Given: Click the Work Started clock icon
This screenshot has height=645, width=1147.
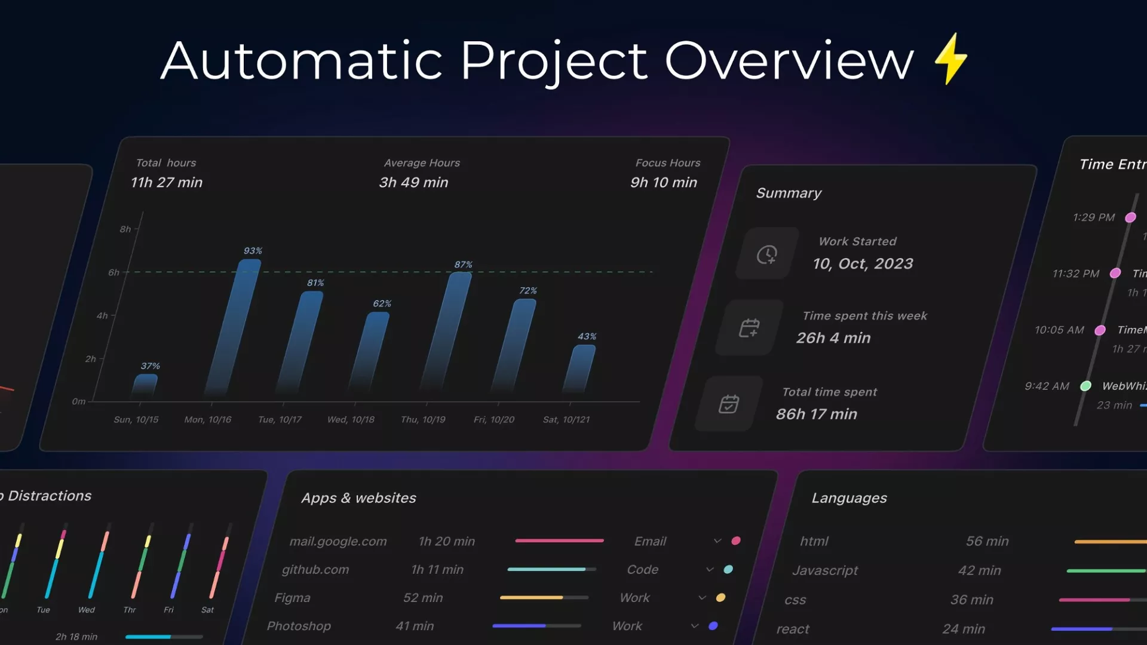Looking at the screenshot, I should point(767,254).
